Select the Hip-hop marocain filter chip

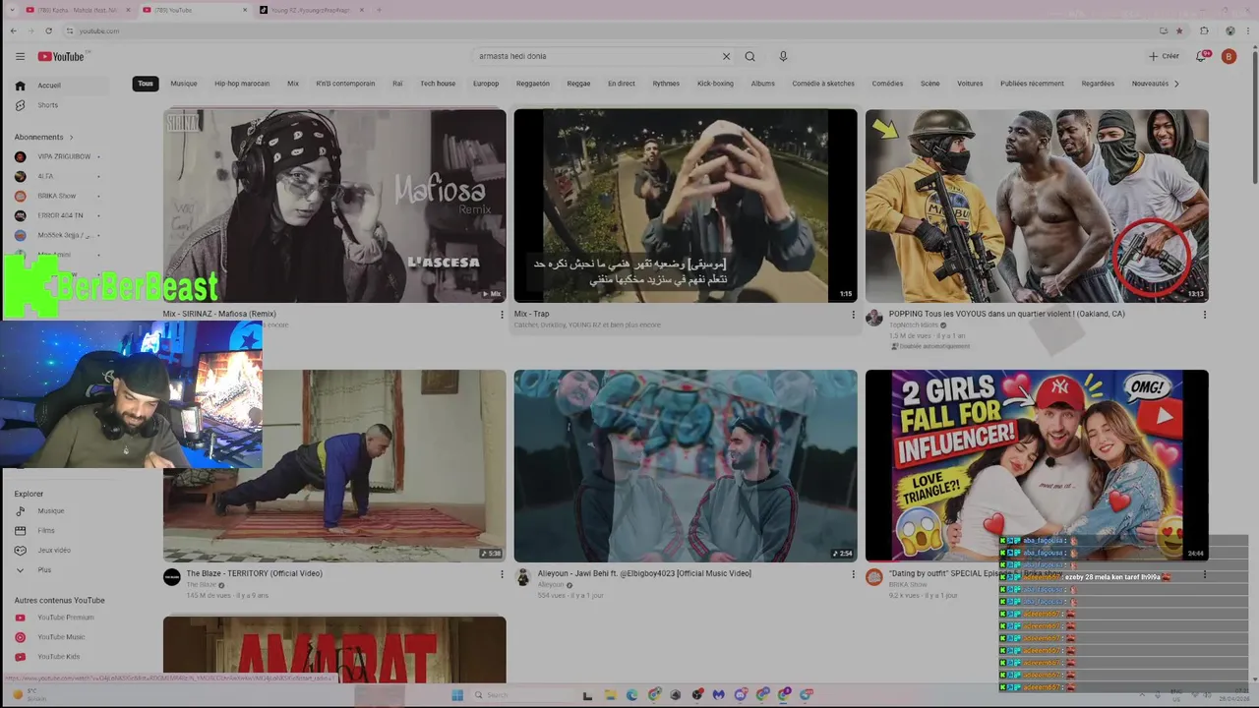tap(242, 84)
